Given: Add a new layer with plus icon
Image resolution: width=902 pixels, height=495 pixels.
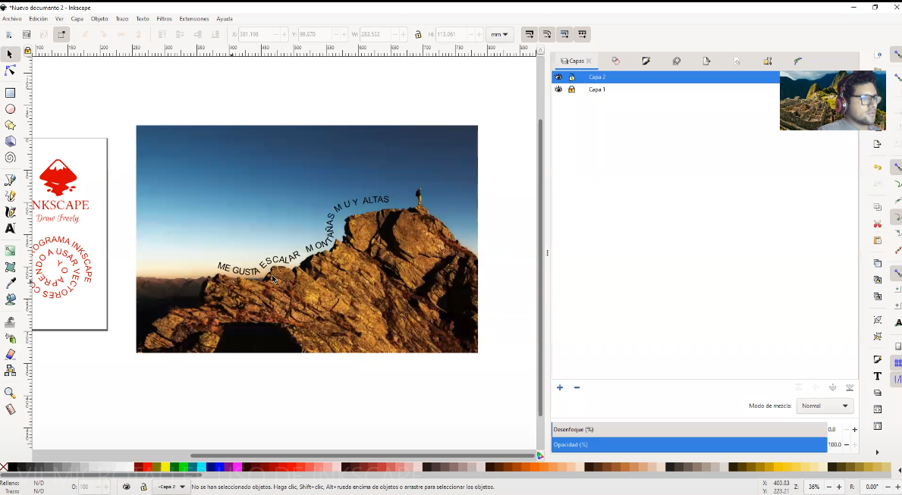Looking at the screenshot, I should tap(560, 387).
